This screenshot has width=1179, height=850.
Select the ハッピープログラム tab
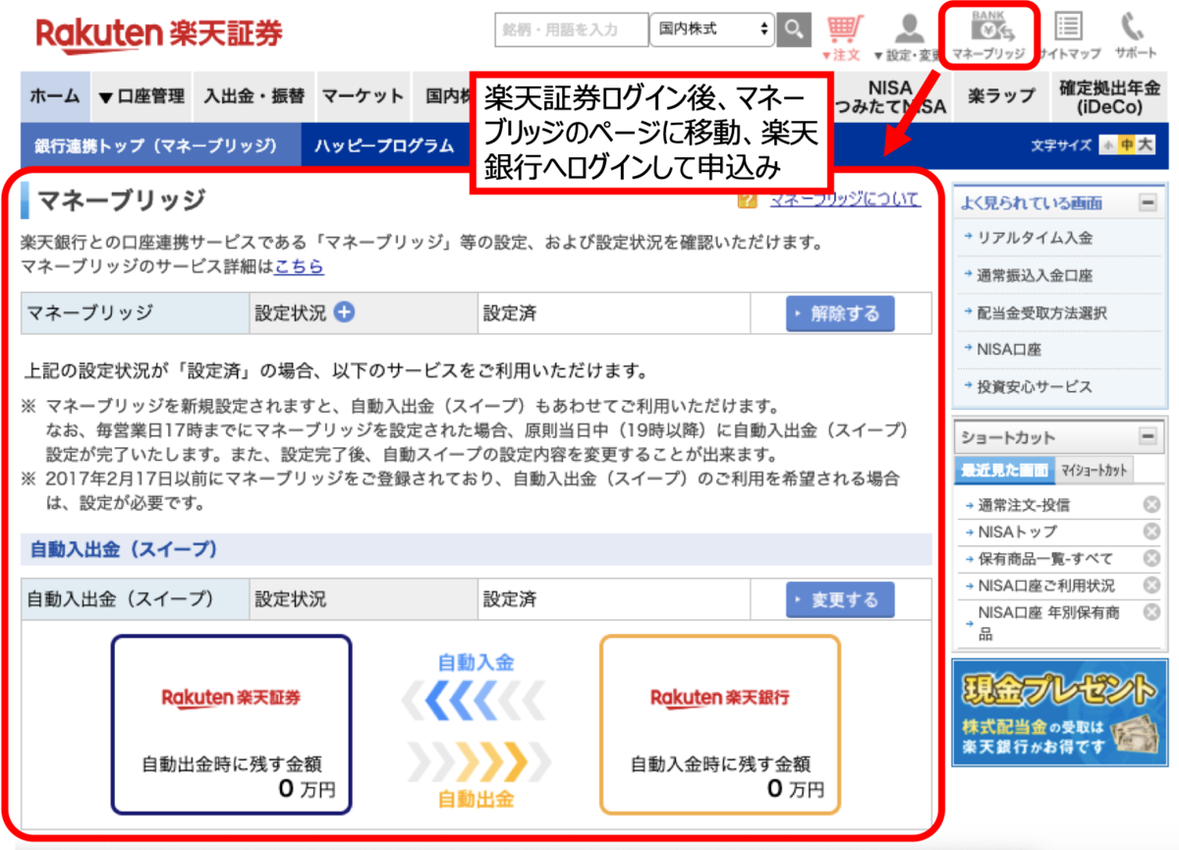385,145
